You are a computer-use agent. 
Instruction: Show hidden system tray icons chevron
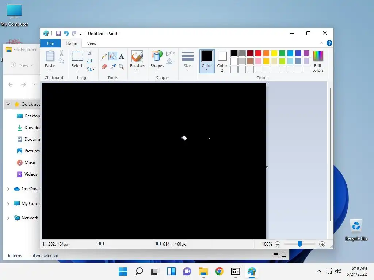(x=319, y=271)
